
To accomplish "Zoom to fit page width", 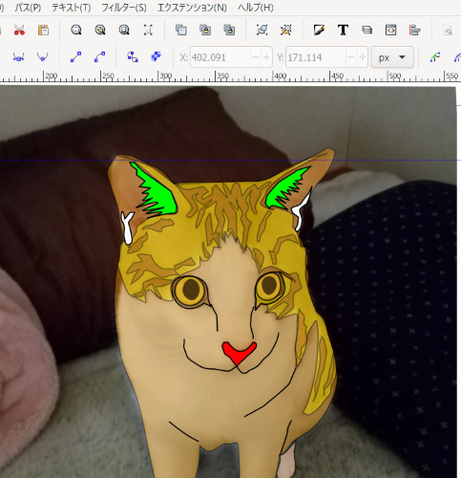I will (x=148, y=31).
